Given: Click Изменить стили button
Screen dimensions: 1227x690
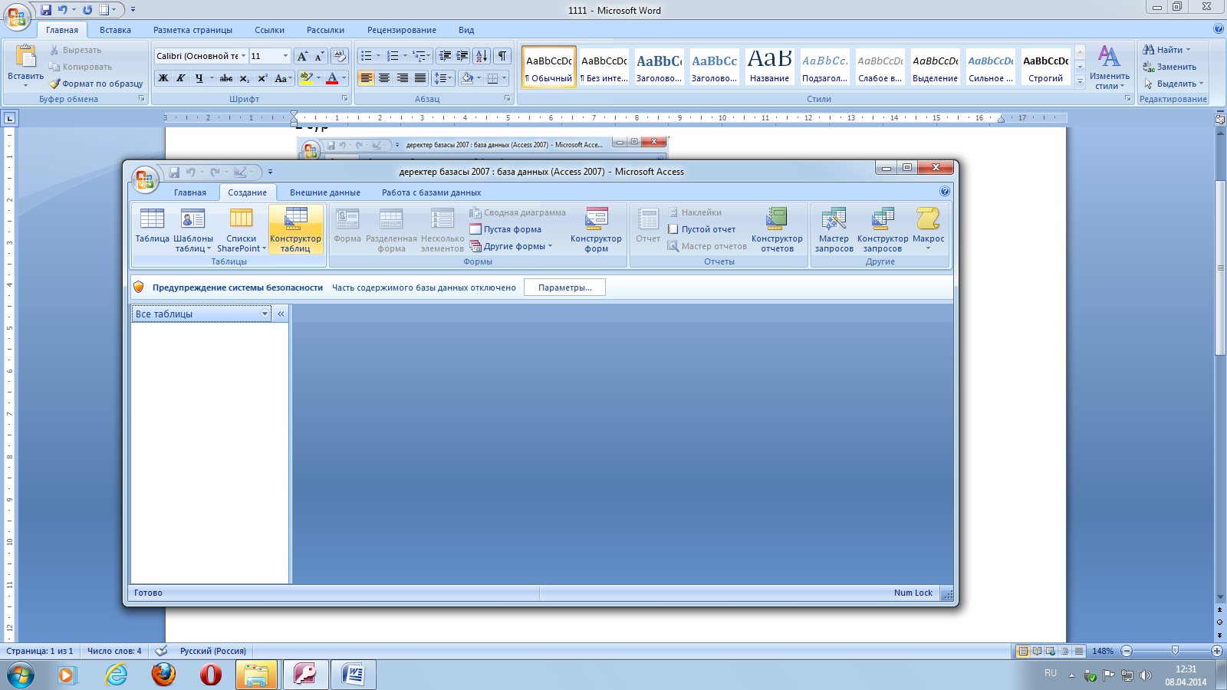Looking at the screenshot, I should [1109, 67].
